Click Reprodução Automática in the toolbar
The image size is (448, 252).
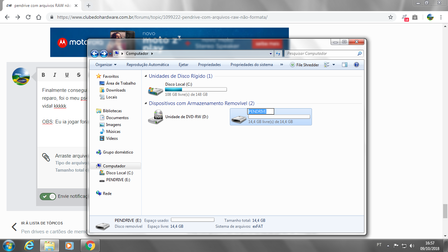pos(148,65)
